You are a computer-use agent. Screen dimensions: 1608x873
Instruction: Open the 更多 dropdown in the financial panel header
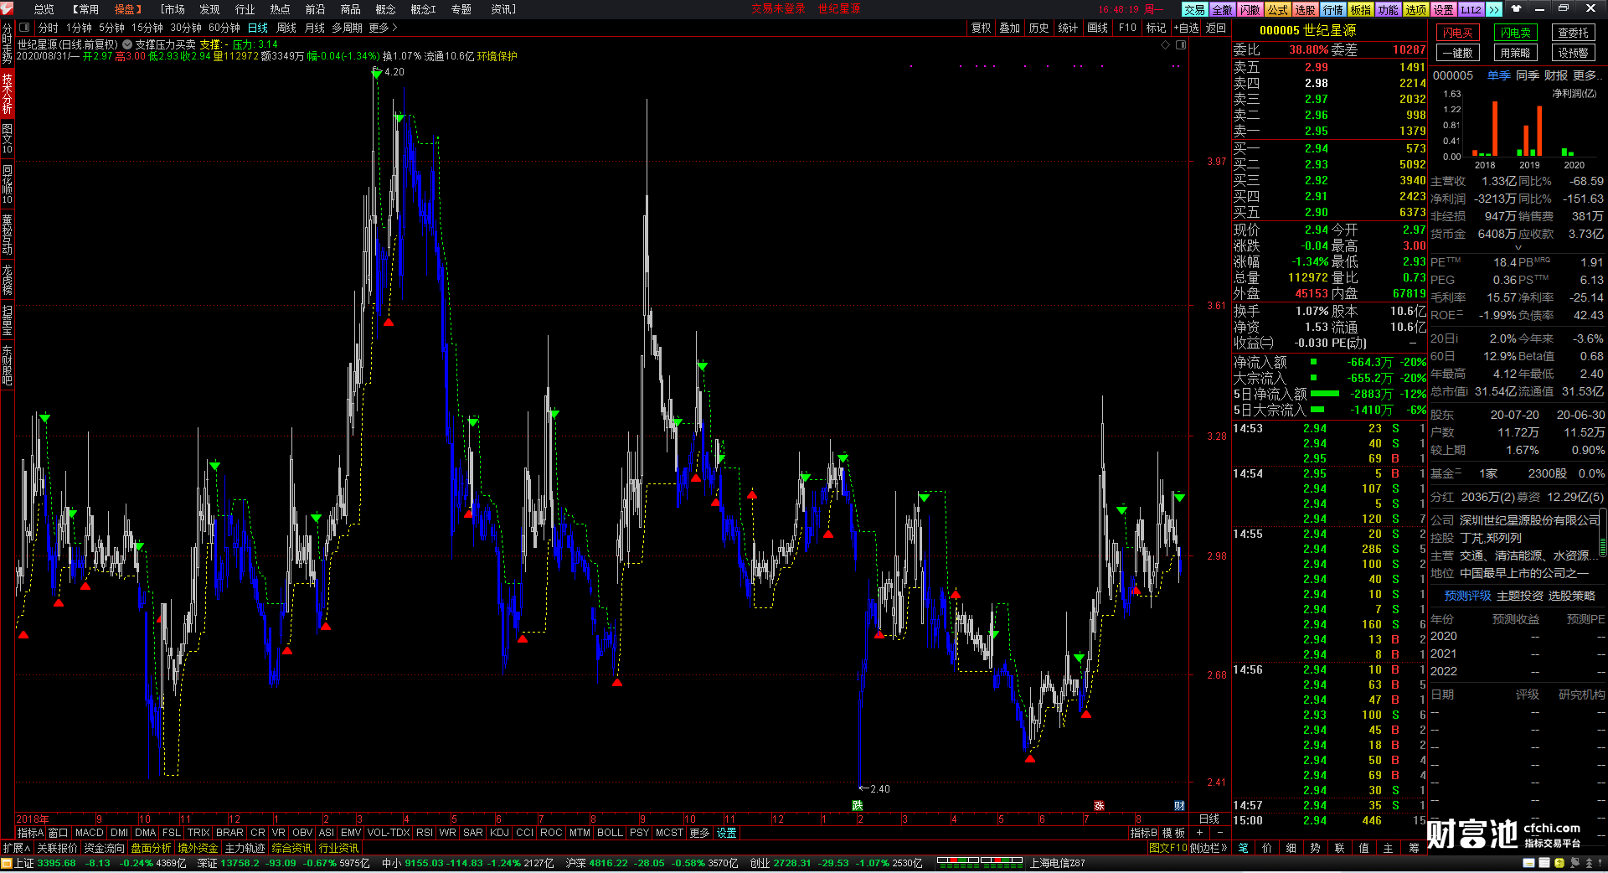point(1588,75)
